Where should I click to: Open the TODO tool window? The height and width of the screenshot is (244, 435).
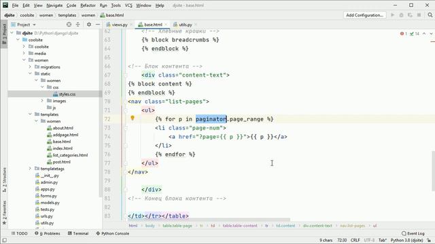coord(20,233)
